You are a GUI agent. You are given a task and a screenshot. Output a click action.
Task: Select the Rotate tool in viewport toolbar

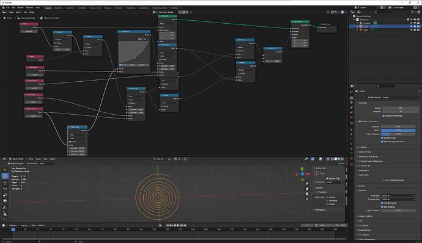click(5, 189)
